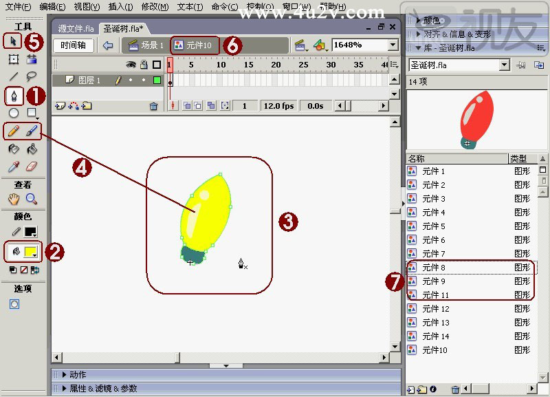
Task: Select the Oval tool
Action: click(14, 113)
